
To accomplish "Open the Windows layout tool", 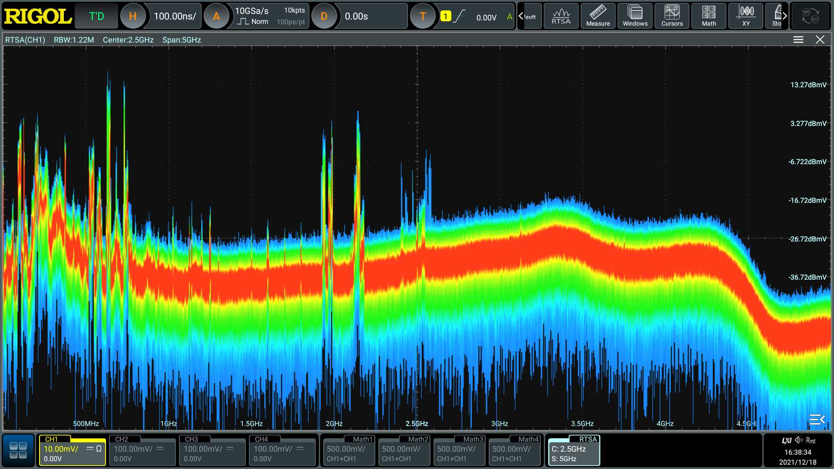I will click(x=635, y=16).
